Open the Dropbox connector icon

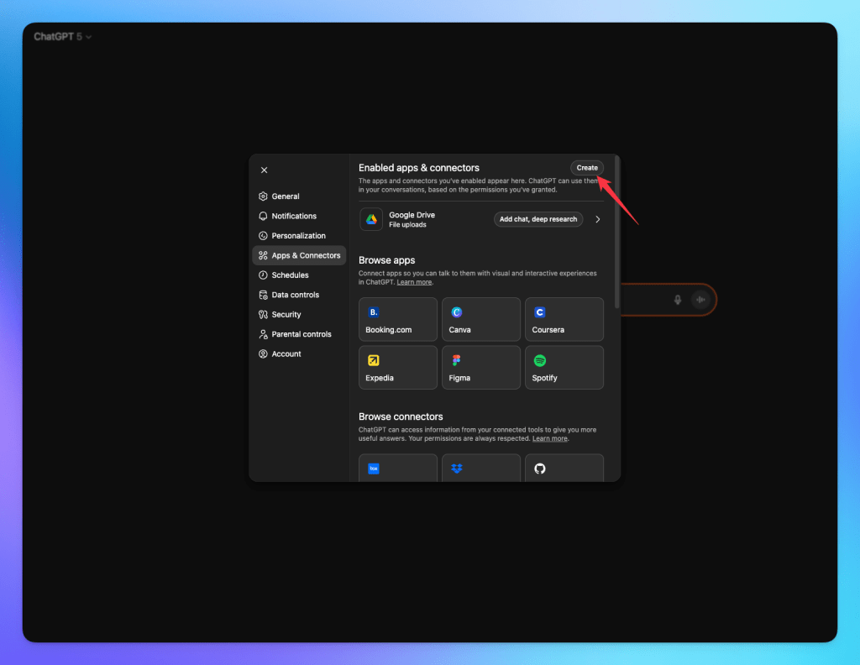pyautogui.click(x=456, y=469)
